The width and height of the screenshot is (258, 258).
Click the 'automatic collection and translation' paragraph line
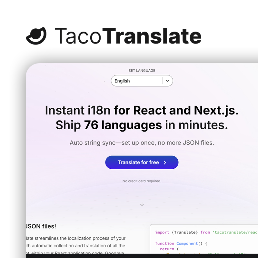[x=75, y=246]
